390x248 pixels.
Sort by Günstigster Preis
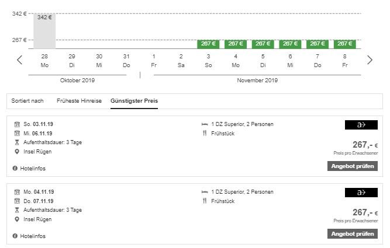point(134,101)
